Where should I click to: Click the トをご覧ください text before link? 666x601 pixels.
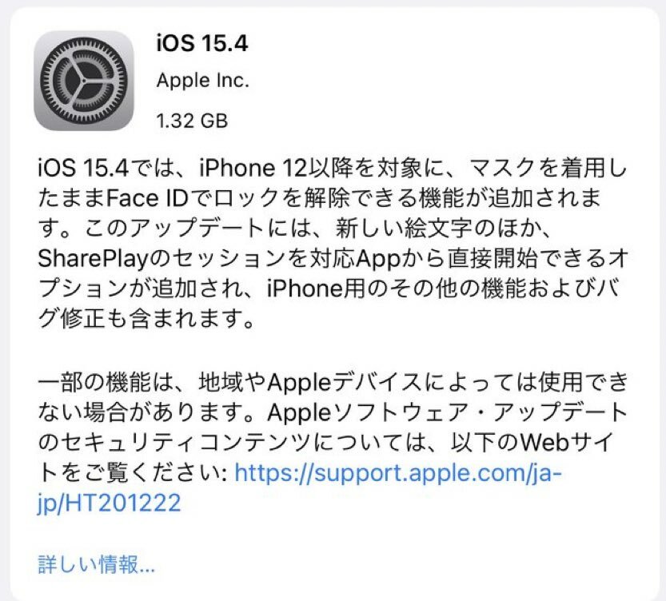(132, 473)
